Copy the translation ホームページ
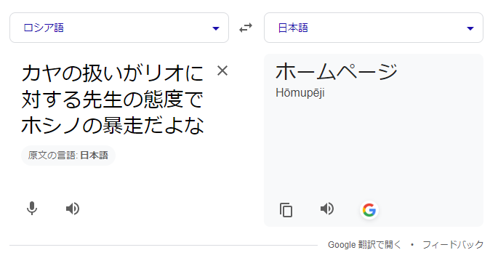This screenshot has height=266, width=498. (x=286, y=210)
